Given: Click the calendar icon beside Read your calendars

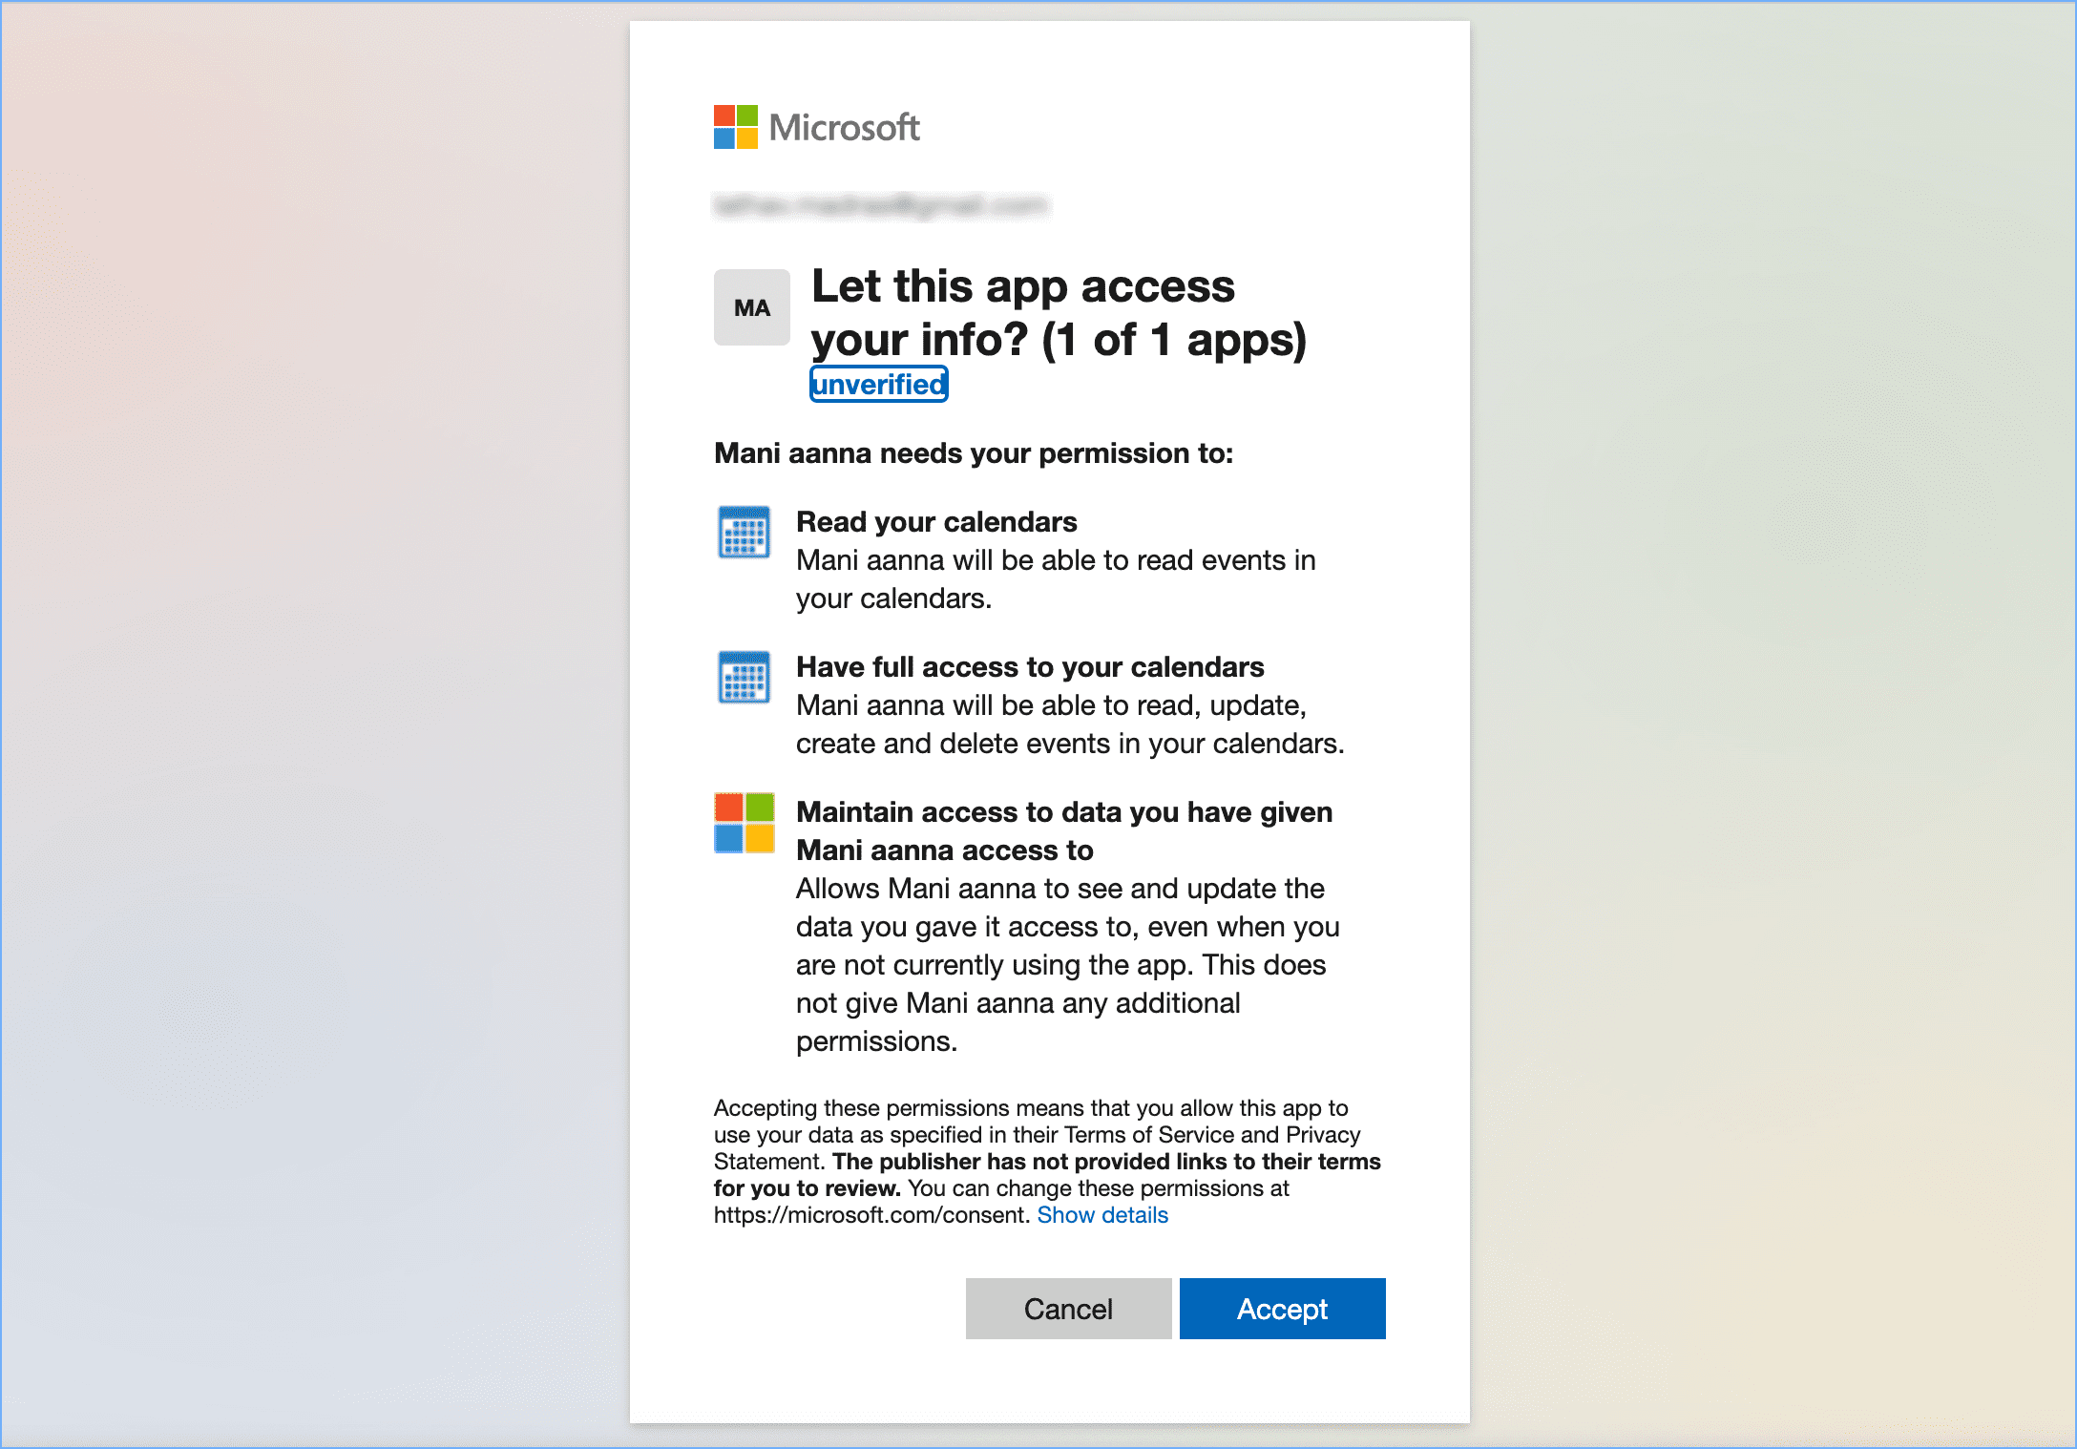Looking at the screenshot, I should click(744, 533).
